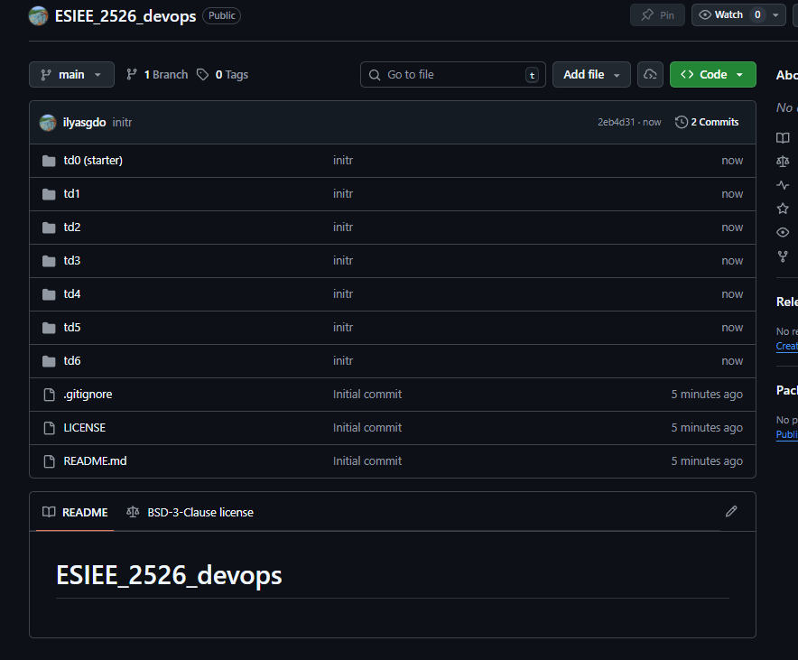Expand the green Code dropdown button
The width and height of the screenshot is (798, 660).
coord(712,75)
